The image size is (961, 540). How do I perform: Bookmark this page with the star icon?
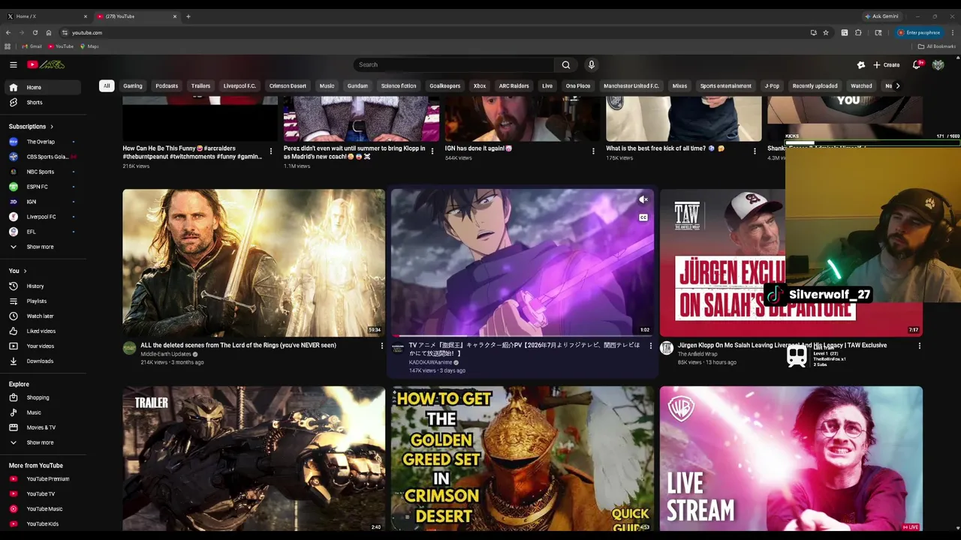point(826,32)
